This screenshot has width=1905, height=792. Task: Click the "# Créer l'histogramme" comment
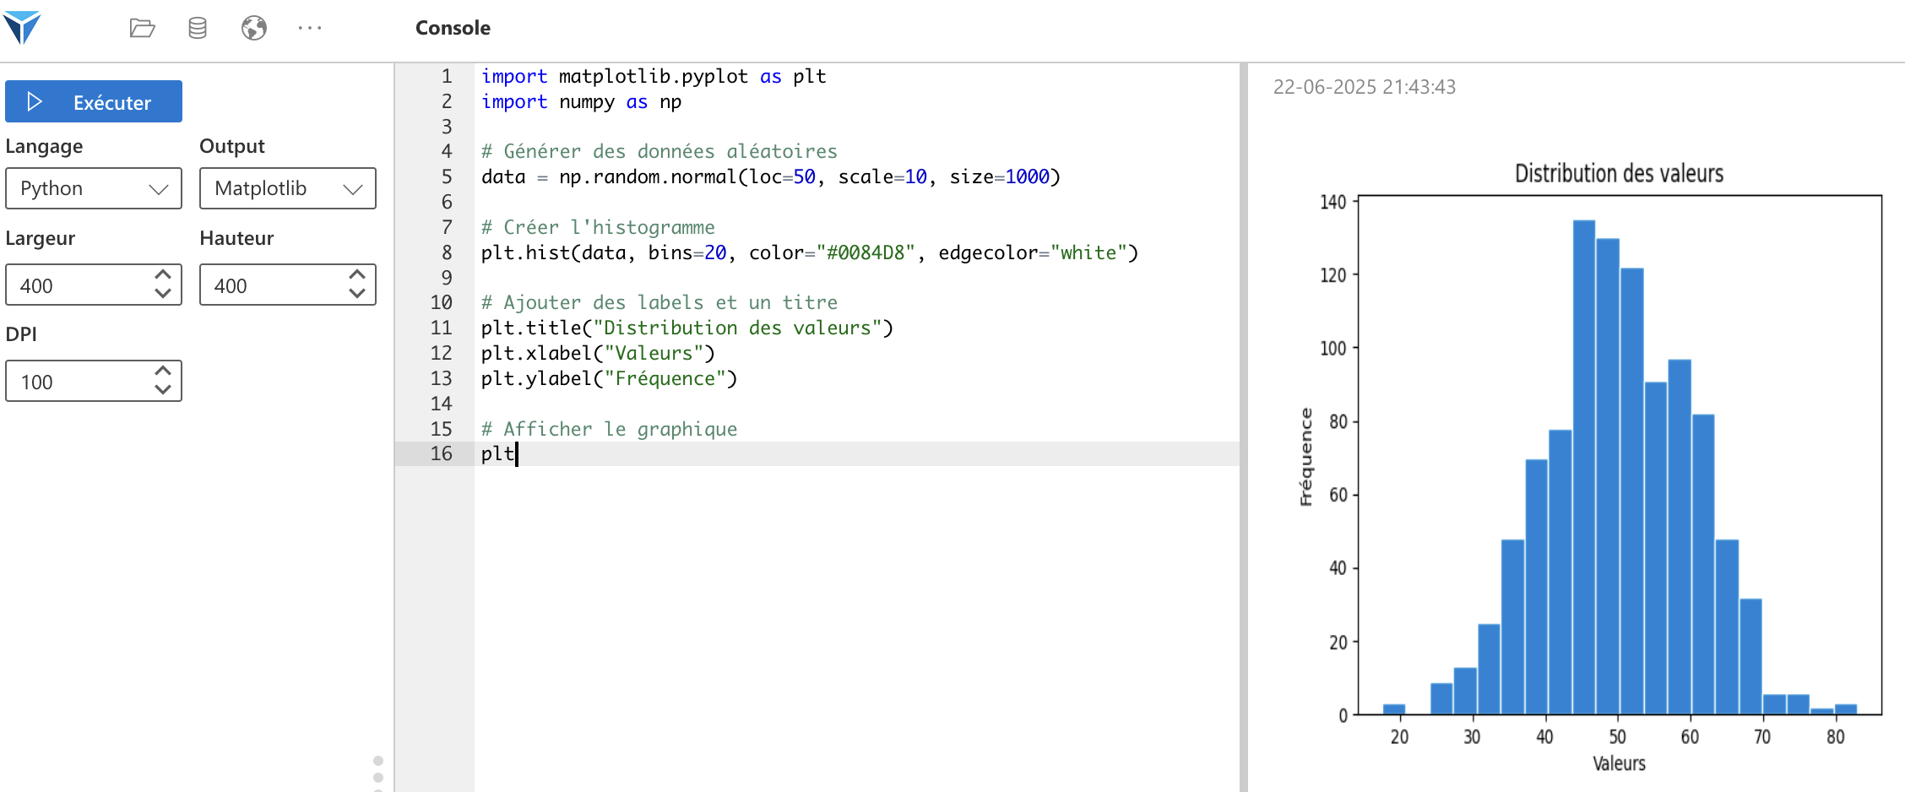(x=598, y=227)
